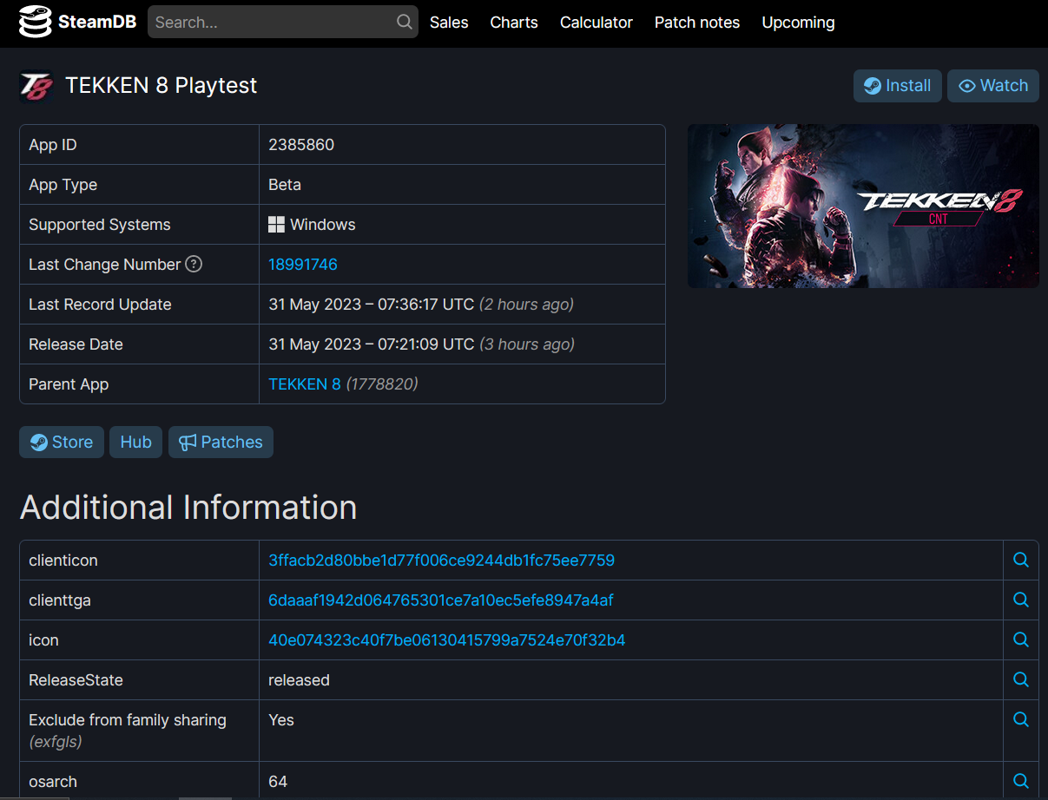Open change number 18991746 link
1048x800 pixels.
[303, 265]
